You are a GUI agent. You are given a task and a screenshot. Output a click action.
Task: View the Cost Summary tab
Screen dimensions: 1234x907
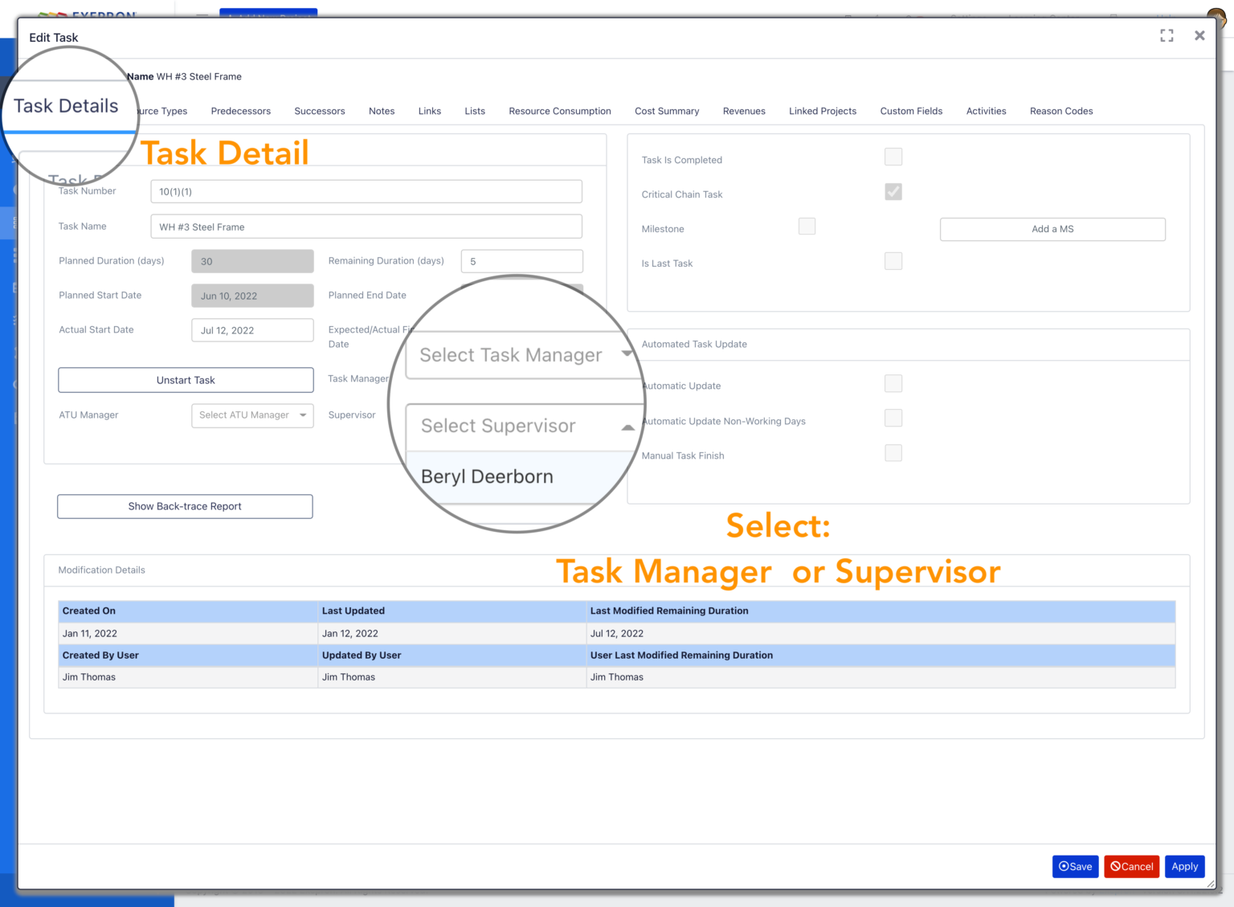(667, 111)
